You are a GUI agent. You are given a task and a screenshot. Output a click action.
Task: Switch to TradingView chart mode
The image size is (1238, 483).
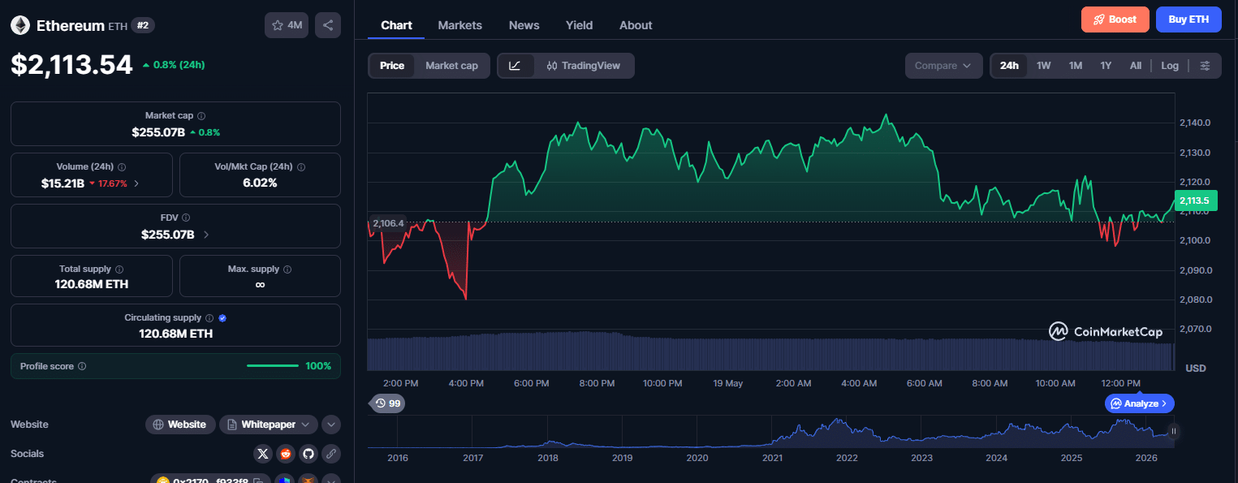coord(584,66)
